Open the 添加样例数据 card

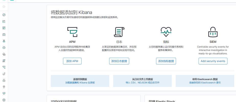[80, 81]
